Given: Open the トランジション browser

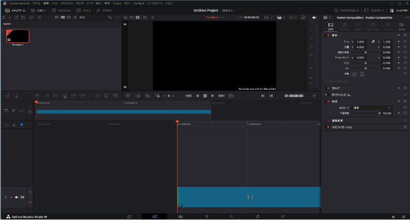Looking at the screenshot, I should 61,10.
